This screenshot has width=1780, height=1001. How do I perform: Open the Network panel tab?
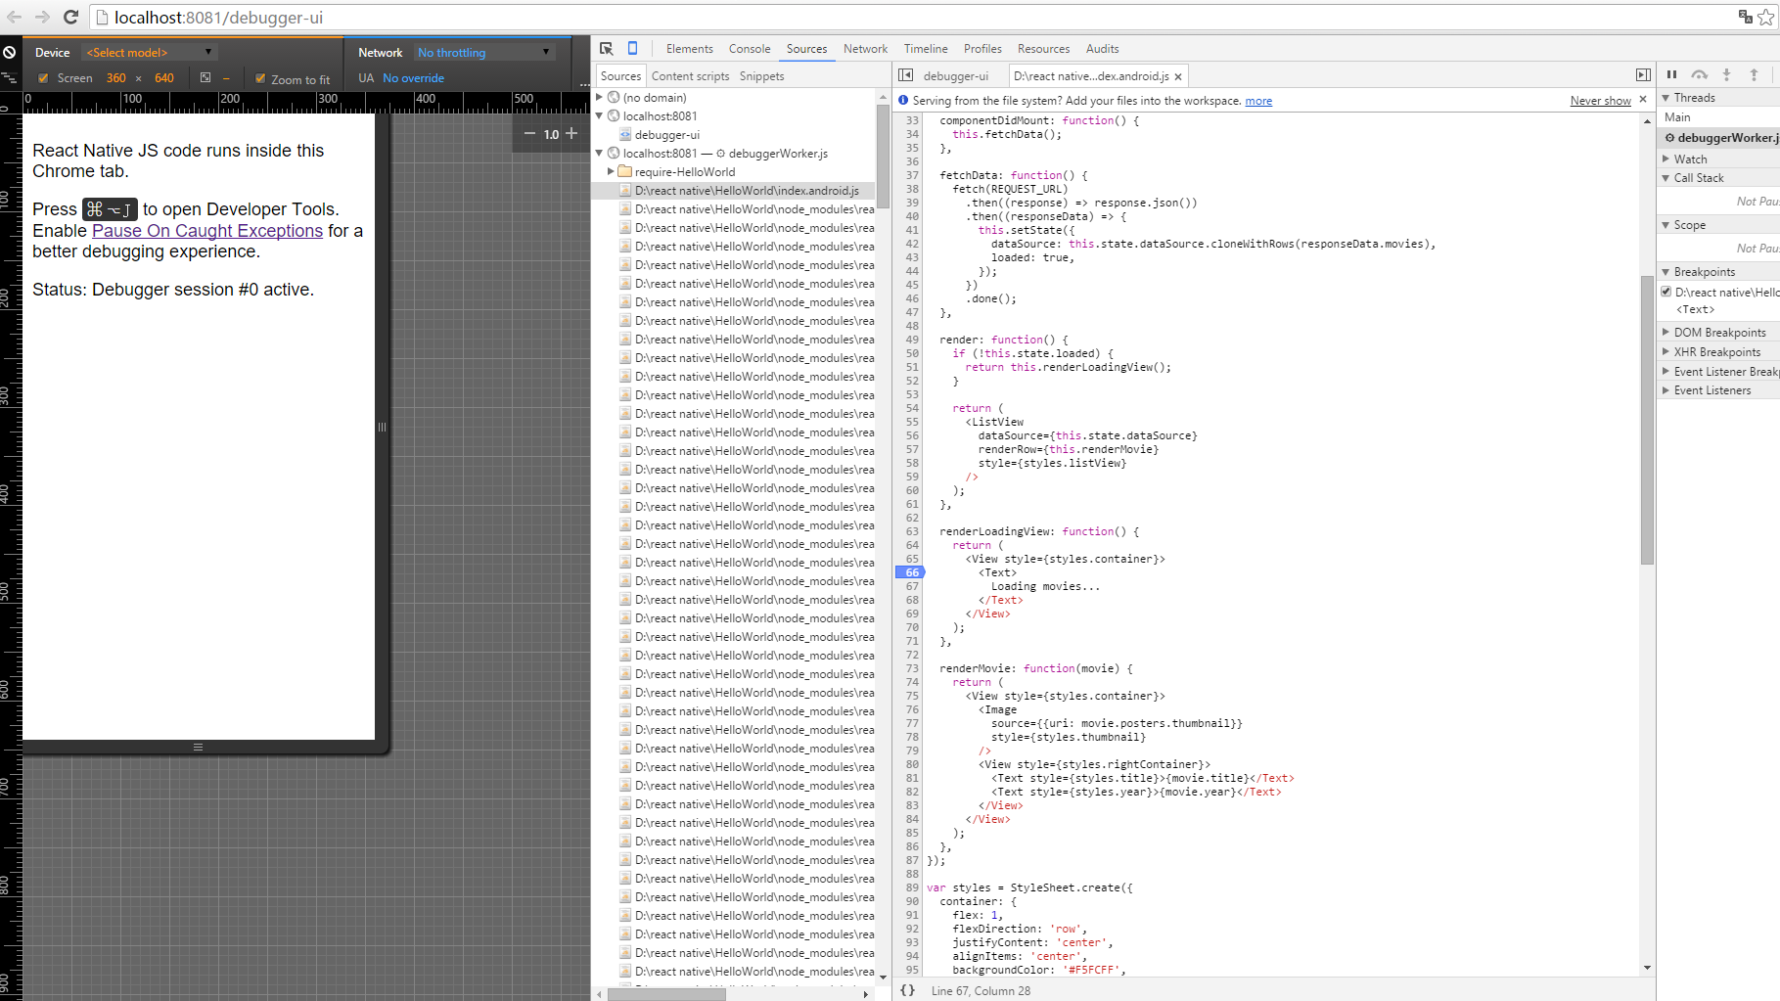coord(865,49)
